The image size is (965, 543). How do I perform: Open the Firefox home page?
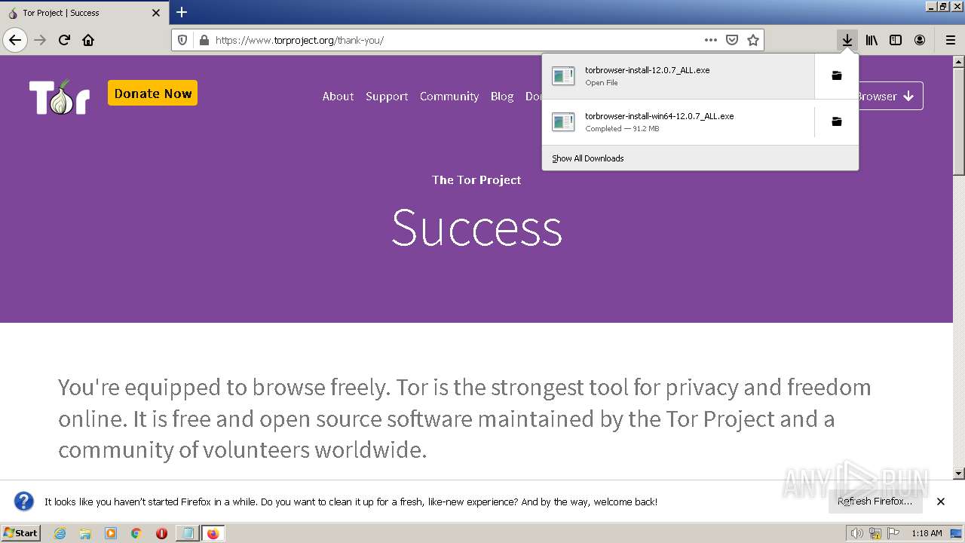[88, 40]
